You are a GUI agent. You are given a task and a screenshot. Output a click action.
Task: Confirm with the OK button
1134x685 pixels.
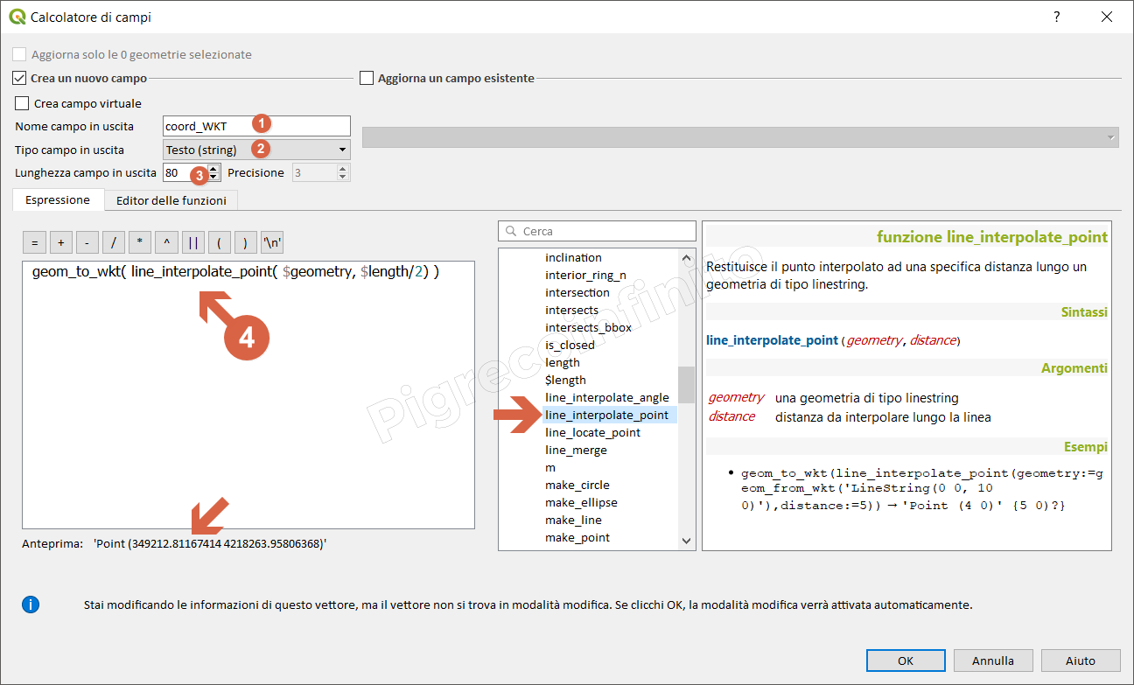coord(906,661)
